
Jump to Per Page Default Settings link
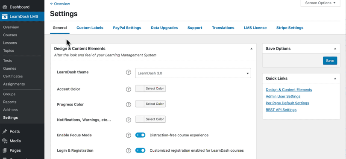click(x=287, y=103)
